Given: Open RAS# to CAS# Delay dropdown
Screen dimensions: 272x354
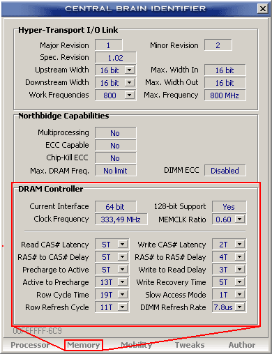Looking at the screenshot, I should [x=123, y=257].
